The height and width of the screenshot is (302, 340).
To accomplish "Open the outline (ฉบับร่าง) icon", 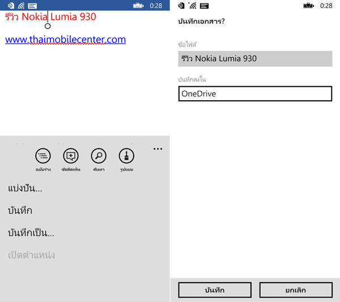I will pos(43,156).
